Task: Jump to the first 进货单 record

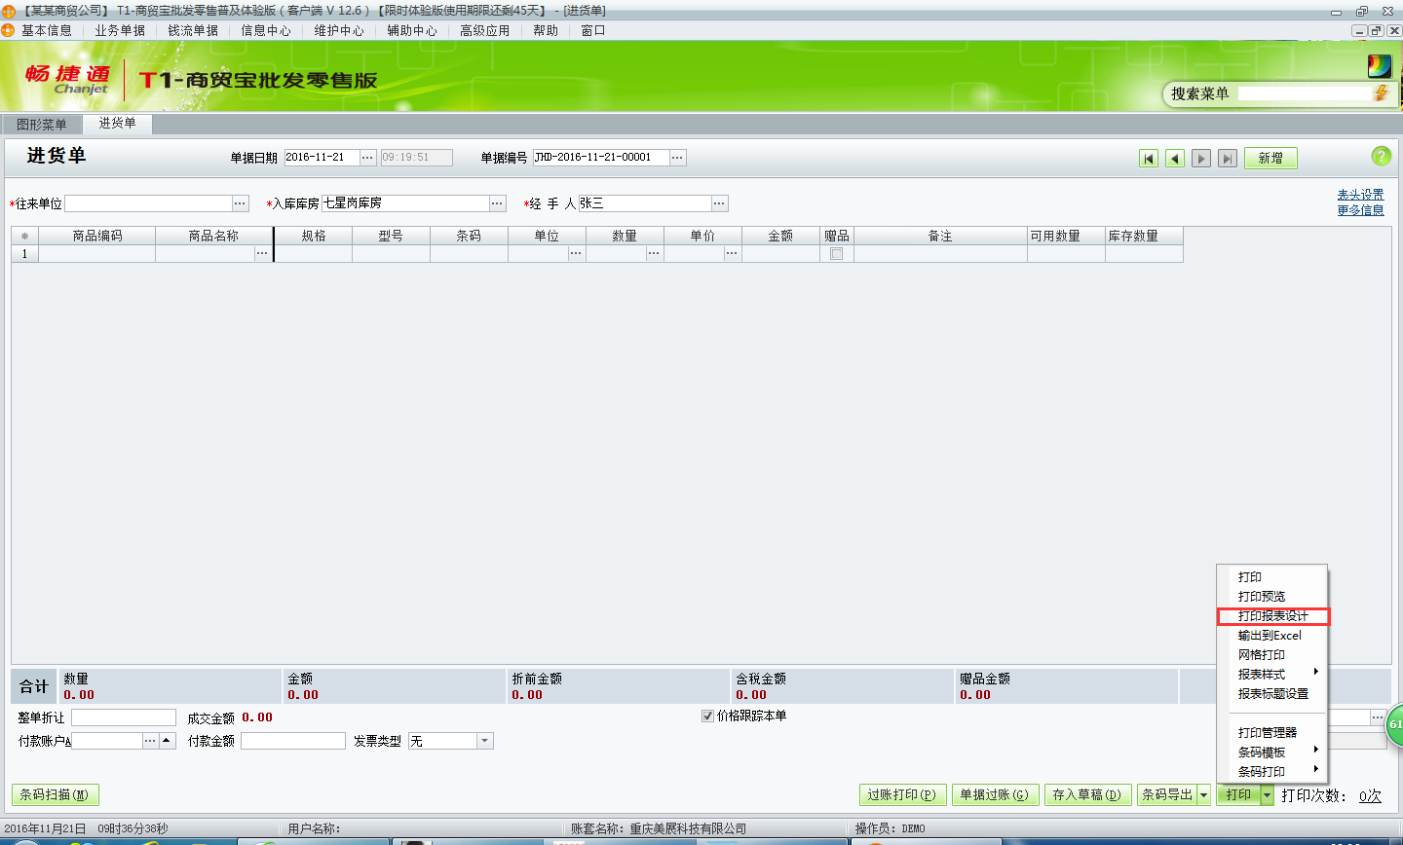Action: click(x=1149, y=157)
